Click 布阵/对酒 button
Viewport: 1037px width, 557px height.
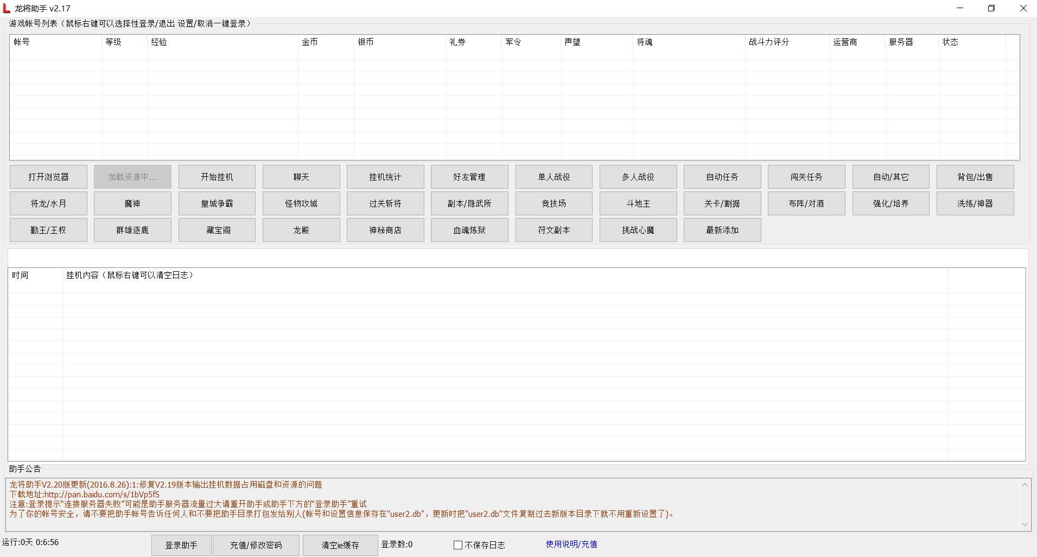click(806, 203)
